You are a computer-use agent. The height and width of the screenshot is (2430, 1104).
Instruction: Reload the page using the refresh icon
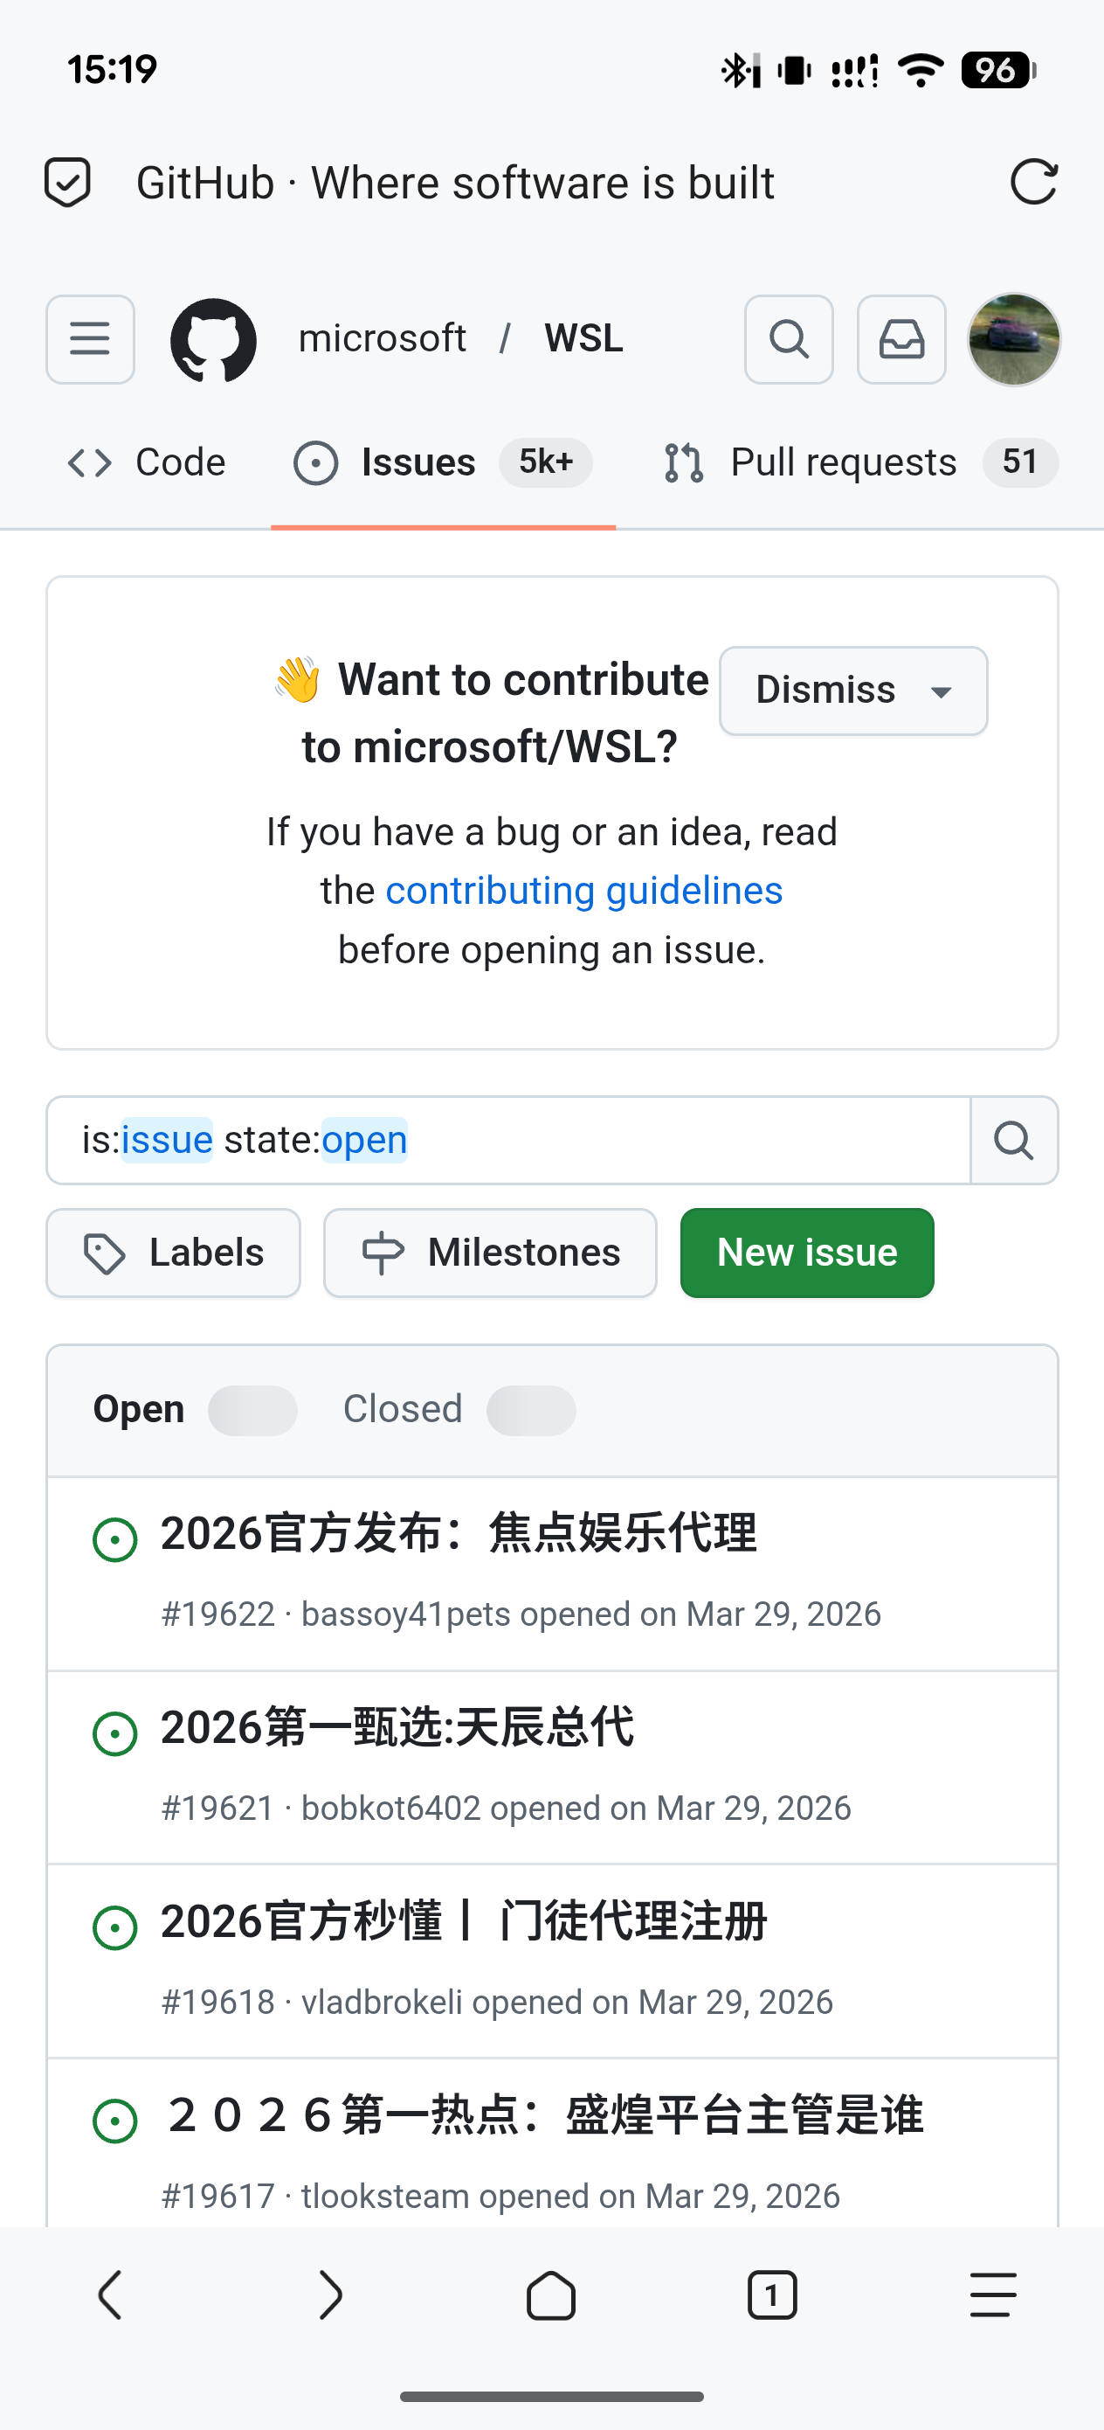point(1035,182)
